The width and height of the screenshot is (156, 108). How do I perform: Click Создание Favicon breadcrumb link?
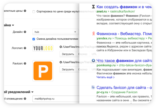[x=124, y=92]
